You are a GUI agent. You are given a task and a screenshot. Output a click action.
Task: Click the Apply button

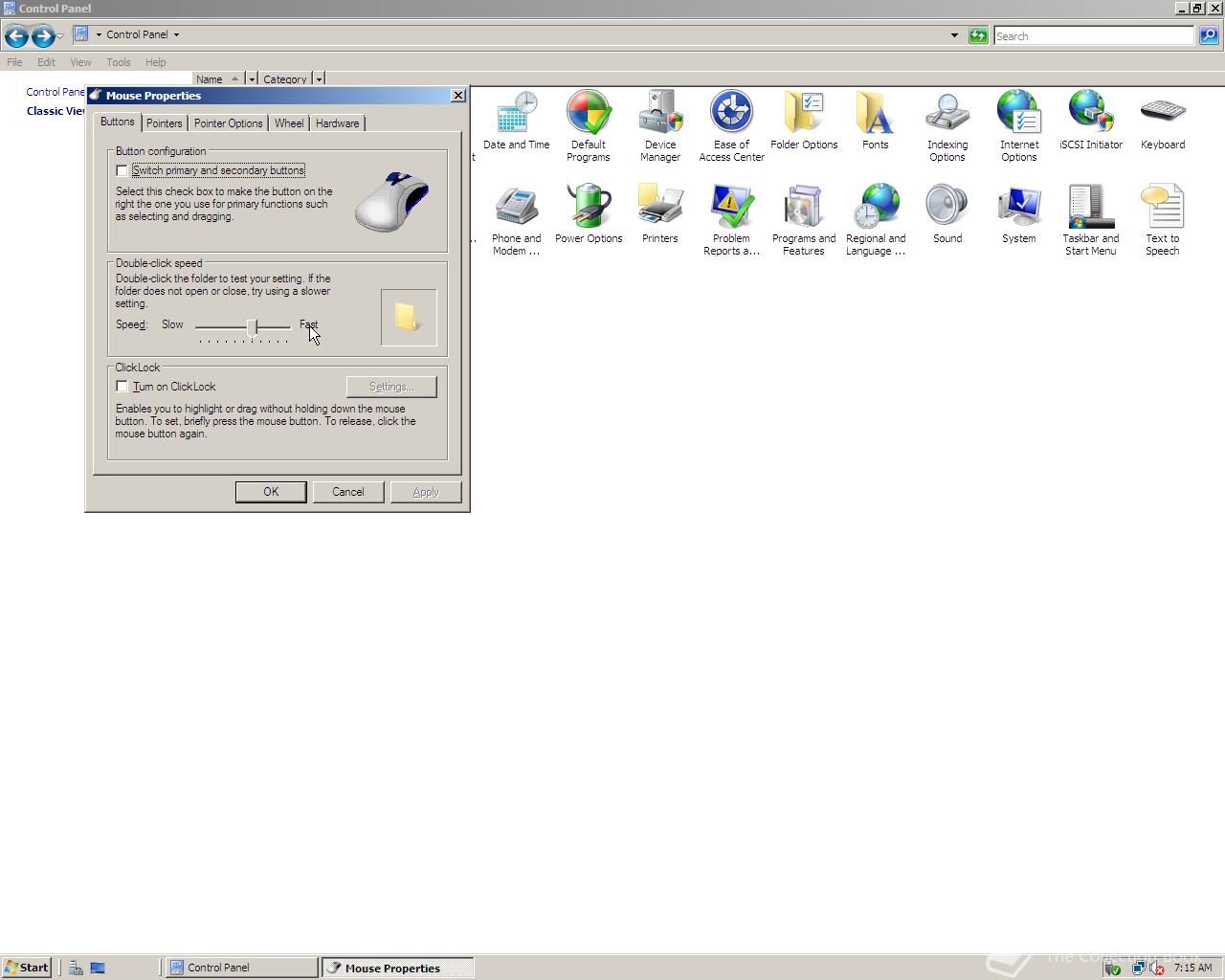426,492
